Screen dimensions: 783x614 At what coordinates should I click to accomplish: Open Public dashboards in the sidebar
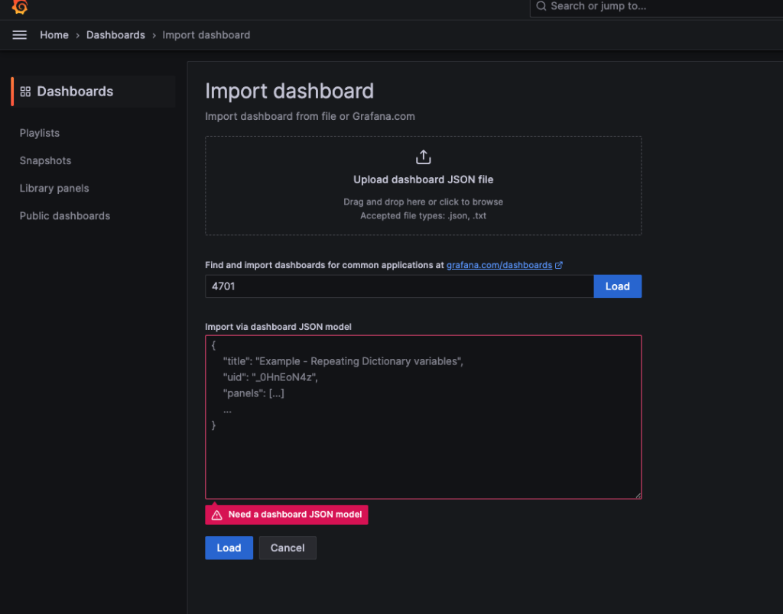tap(65, 216)
